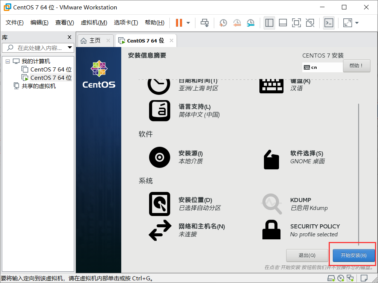Click the pause virtual machine icon
Viewport: 378px width, 283px height.
(179, 23)
